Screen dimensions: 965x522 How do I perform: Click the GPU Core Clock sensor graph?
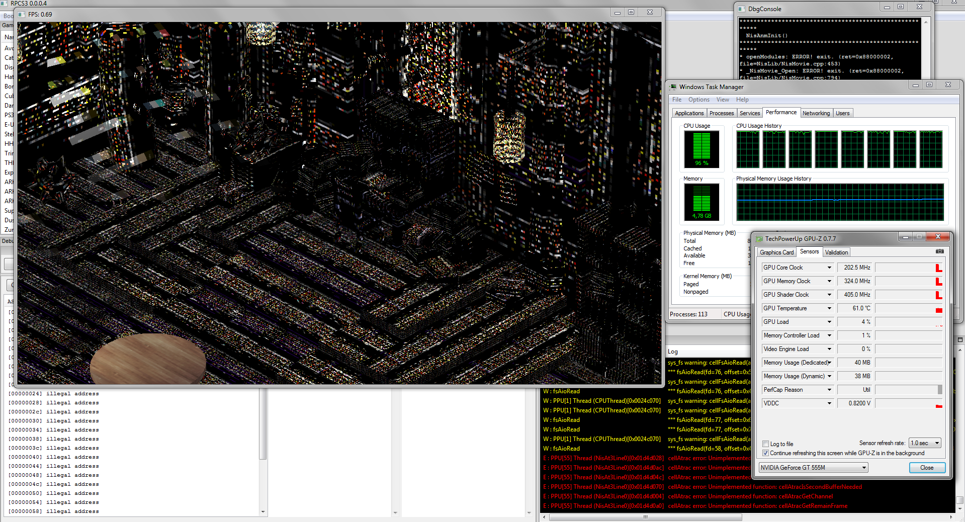tap(909, 268)
